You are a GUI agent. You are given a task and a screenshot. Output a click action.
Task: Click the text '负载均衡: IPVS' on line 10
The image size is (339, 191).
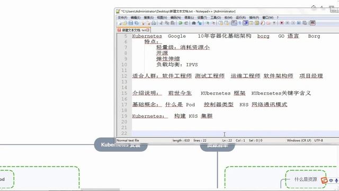tap(177, 65)
